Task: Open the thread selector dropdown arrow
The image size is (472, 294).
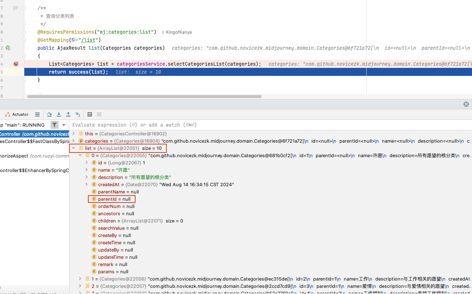Action: pos(64,125)
